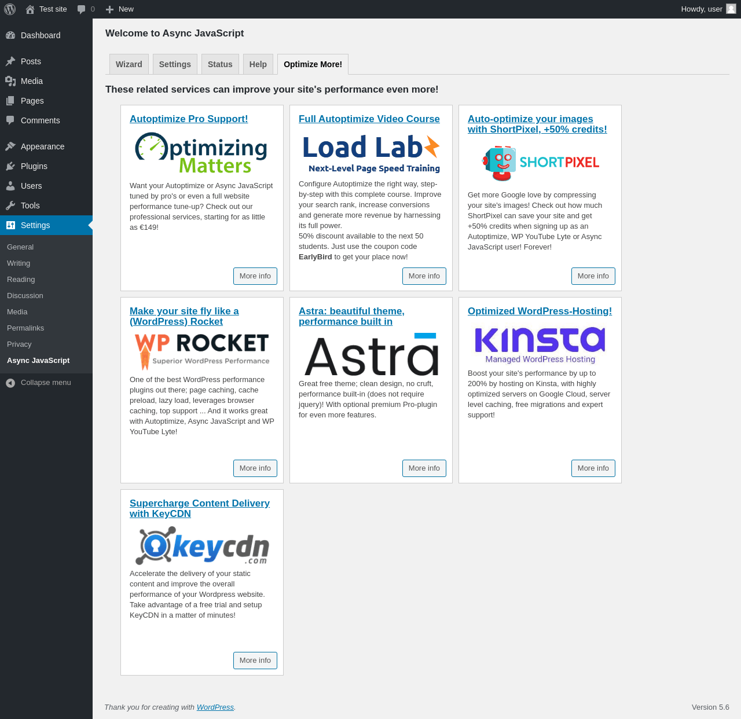The width and height of the screenshot is (741, 719).
Task: Open Reading settings submenu
Action: [x=46, y=280]
